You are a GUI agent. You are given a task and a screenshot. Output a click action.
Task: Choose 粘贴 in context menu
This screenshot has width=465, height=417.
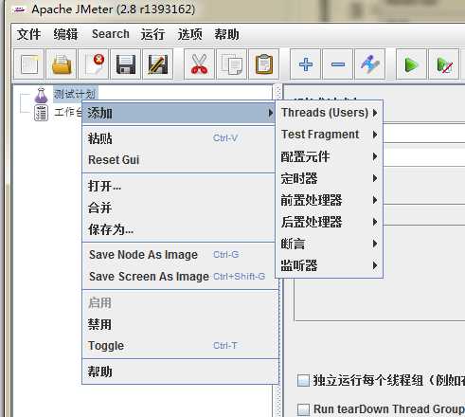pos(179,138)
